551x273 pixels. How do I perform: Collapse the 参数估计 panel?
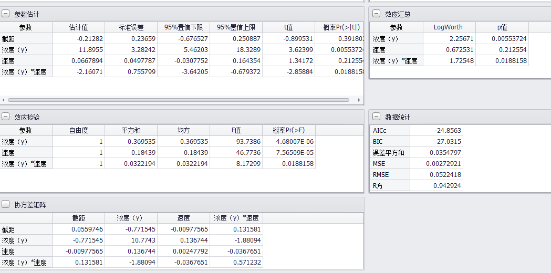tap(6, 14)
